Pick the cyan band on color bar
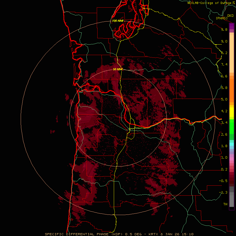The height and width of the screenshot is (236, 236). [x=232, y=144]
